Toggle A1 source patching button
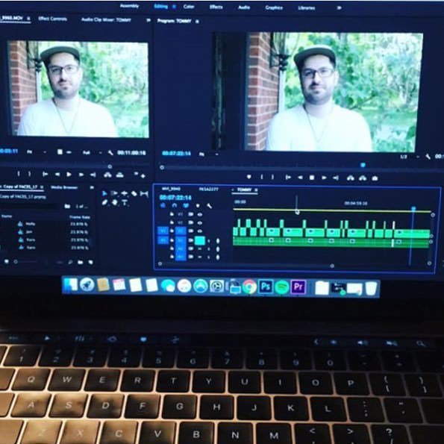The width and height of the screenshot is (444, 444). tap(163, 240)
